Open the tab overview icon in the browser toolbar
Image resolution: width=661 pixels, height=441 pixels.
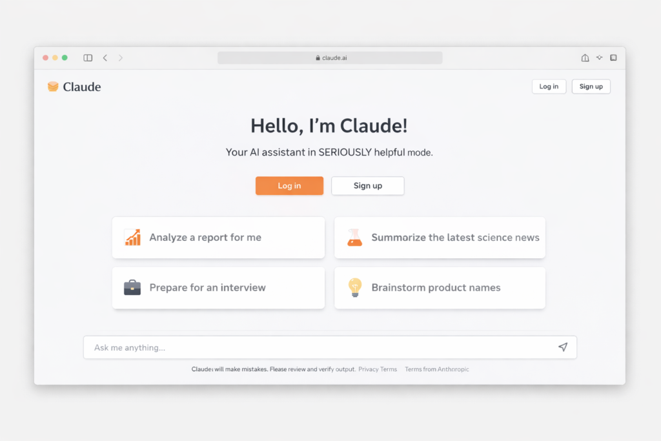[613, 58]
